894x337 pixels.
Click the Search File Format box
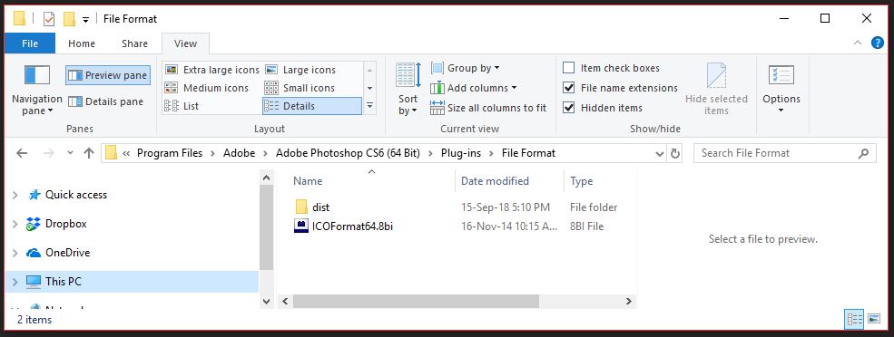784,153
